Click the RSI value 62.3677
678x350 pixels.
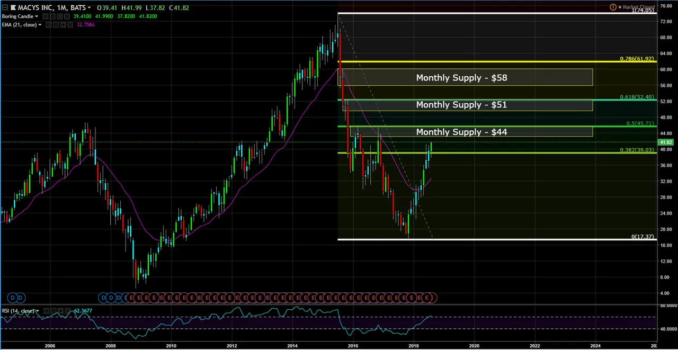tap(83, 311)
